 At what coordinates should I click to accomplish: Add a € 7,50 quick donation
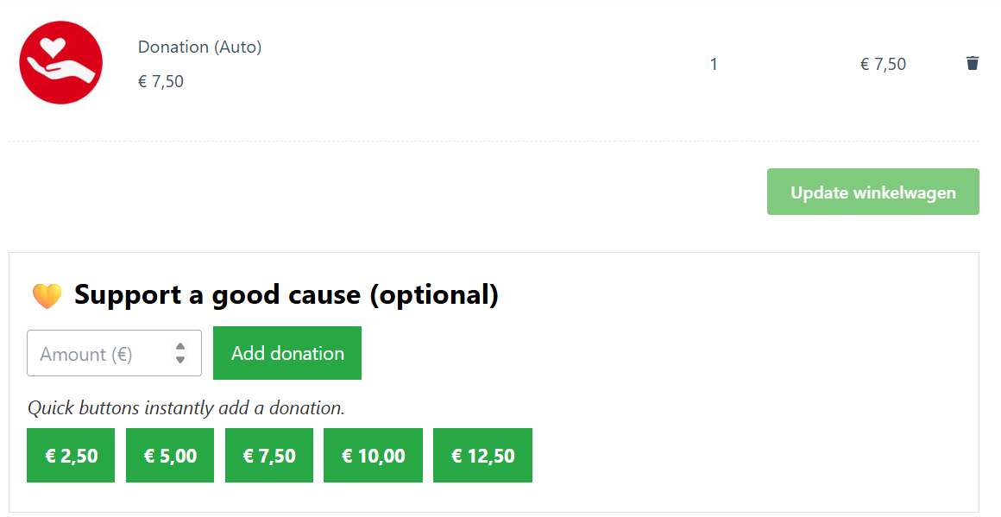point(268,455)
